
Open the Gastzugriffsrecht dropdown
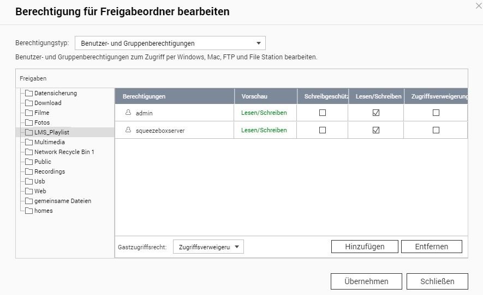(x=208, y=247)
